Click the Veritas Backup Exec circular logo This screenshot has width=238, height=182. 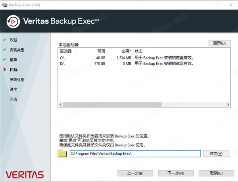point(13,21)
